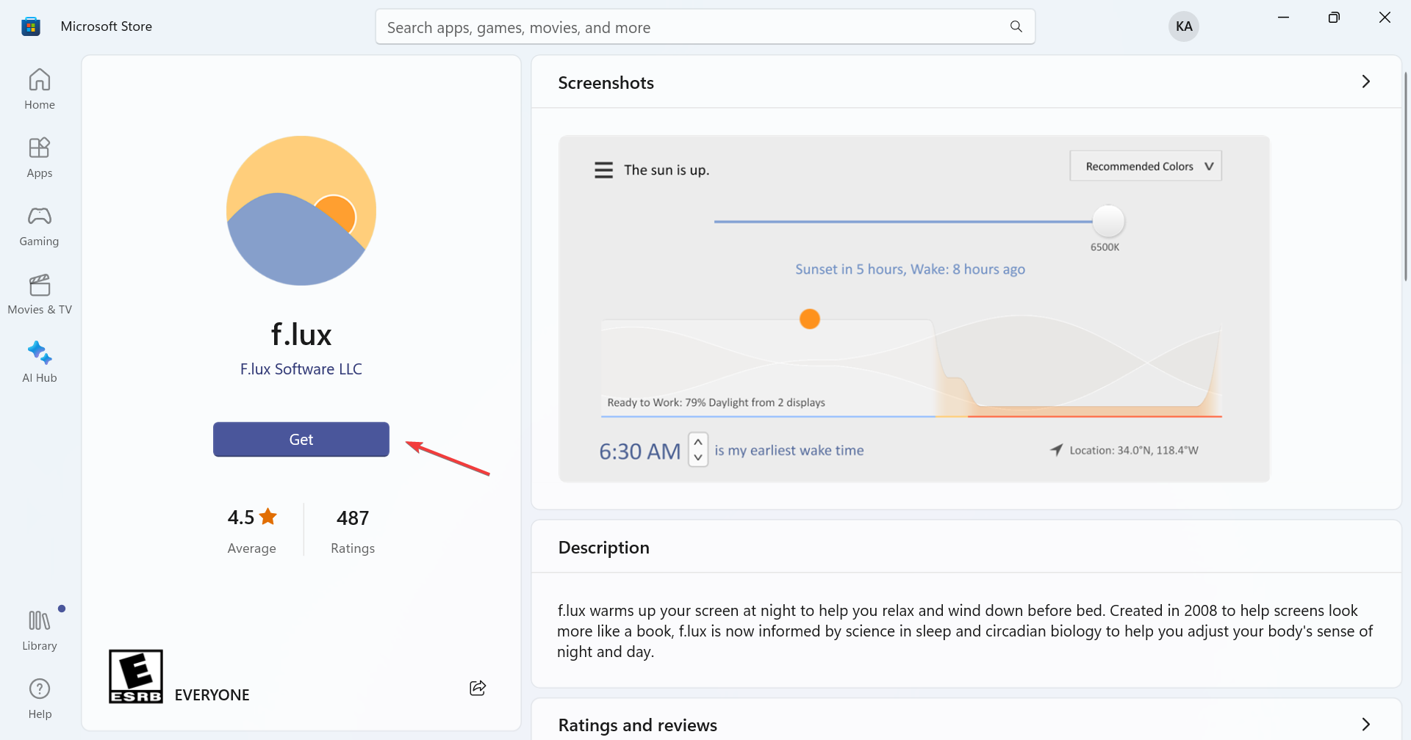Open the Home section in the sidebar
Screen dimensions: 1411x740
[x=39, y=88]
